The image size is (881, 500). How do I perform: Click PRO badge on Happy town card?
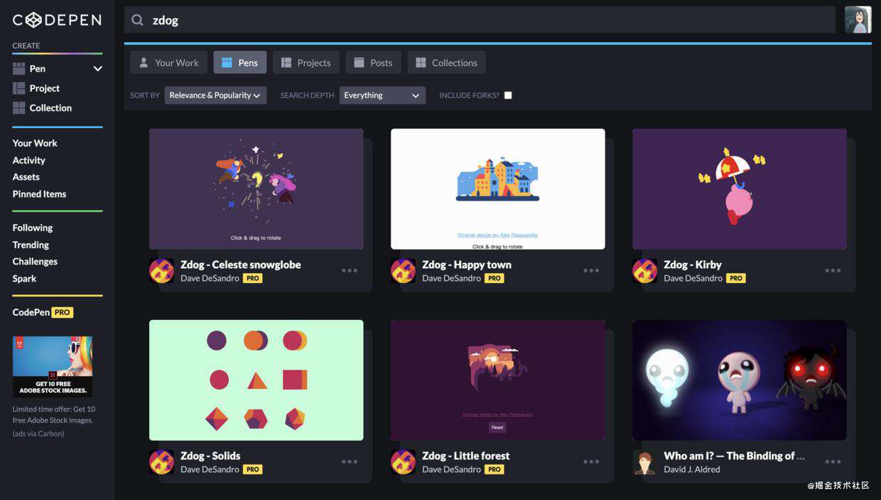coord(494,278)
